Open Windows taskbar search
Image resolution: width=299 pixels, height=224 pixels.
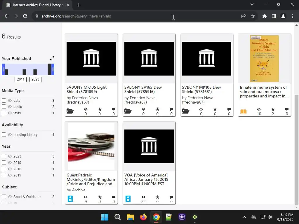(x=117, y=217)
